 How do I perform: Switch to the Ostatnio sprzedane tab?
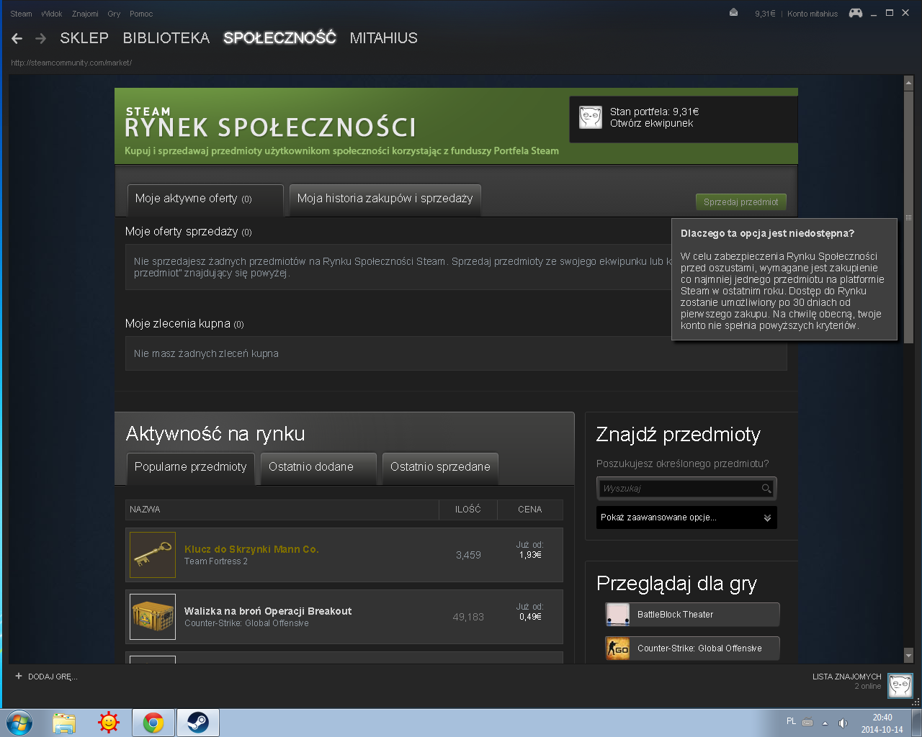point(440,468)
